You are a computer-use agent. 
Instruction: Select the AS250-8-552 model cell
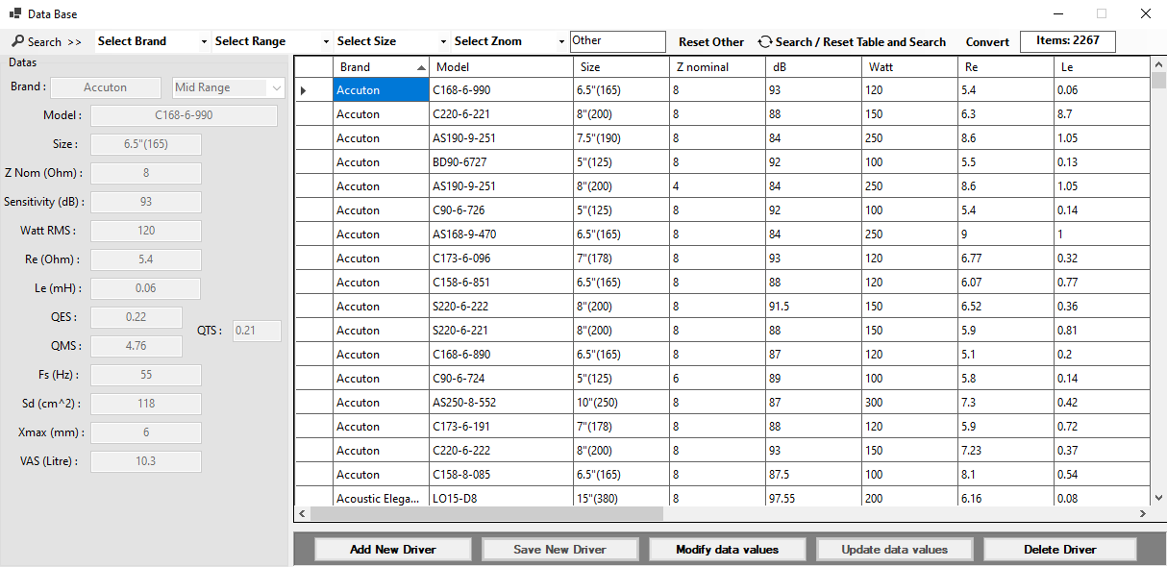tap(501, 403)
